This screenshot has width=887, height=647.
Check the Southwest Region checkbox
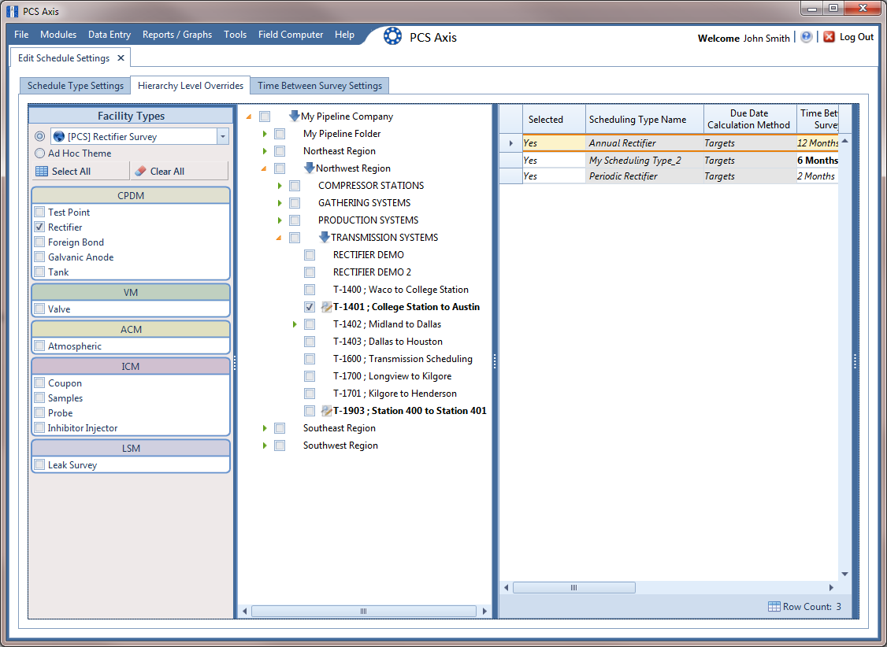pos(280,446)
